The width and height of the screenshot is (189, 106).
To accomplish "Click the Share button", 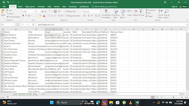I will (x=183, y=7).
